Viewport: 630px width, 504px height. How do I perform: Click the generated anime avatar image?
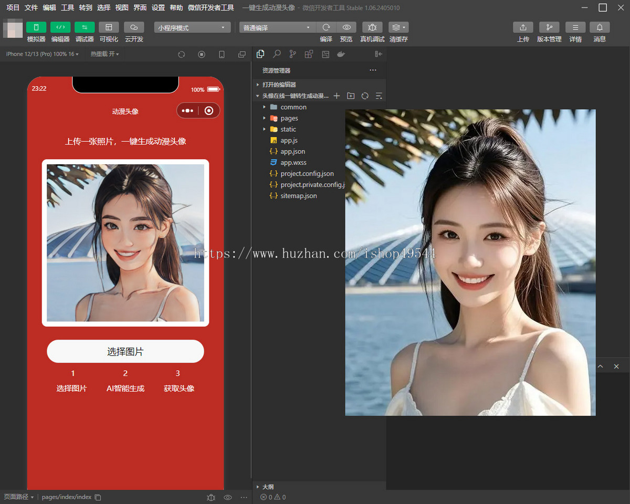tap(125, 243)
